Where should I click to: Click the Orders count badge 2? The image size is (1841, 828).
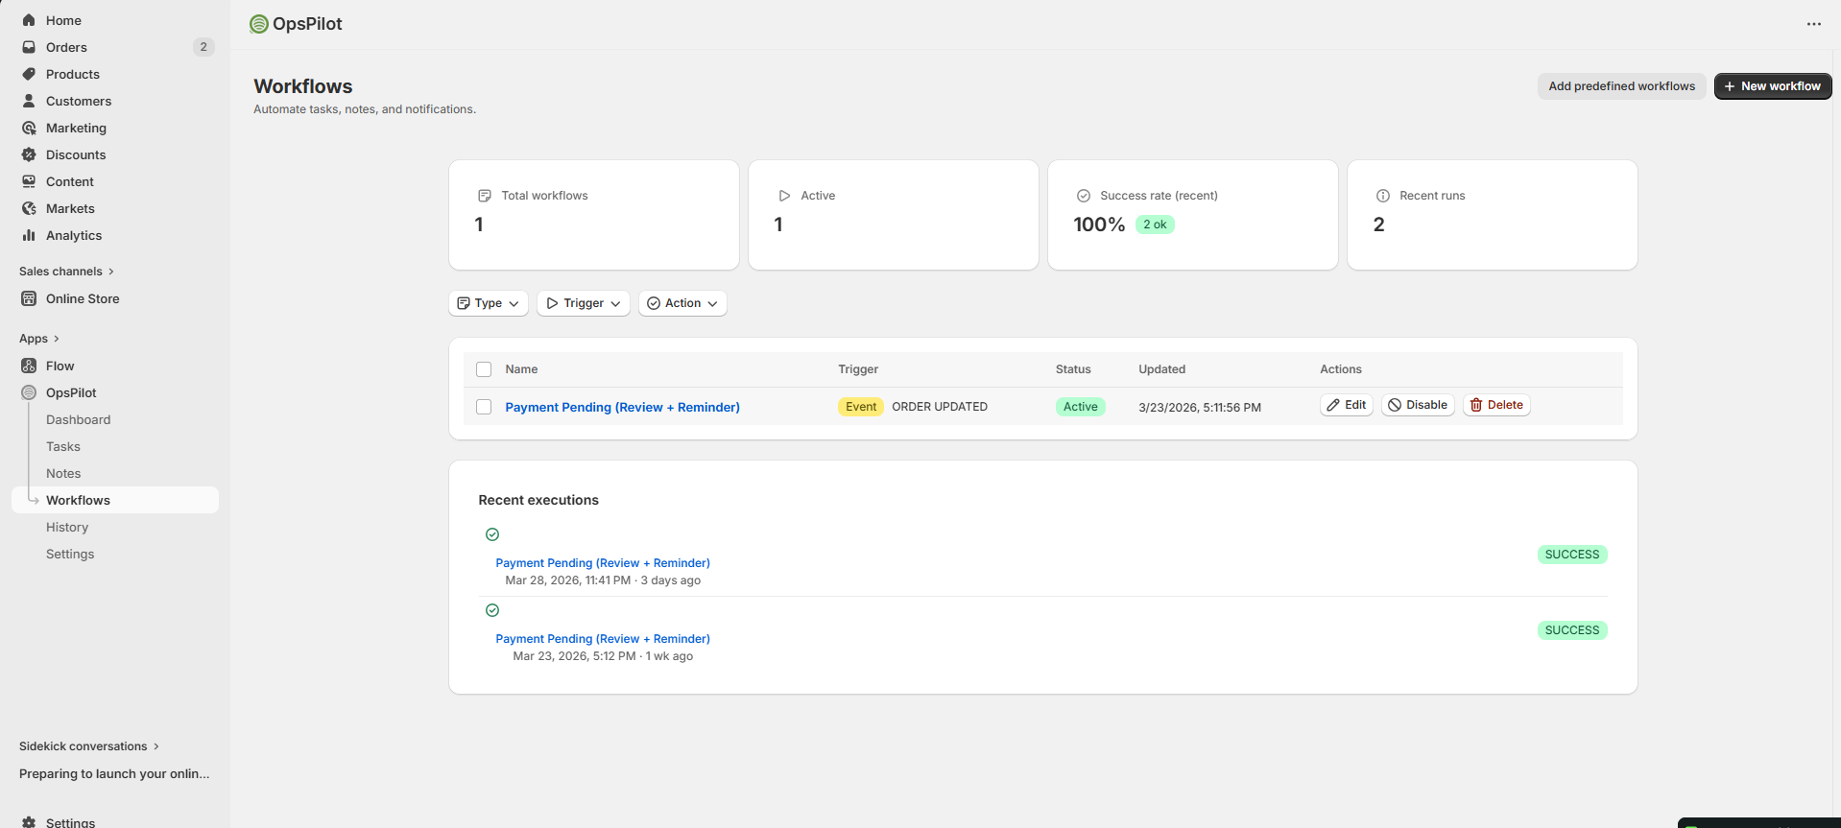tap(203, 47)
